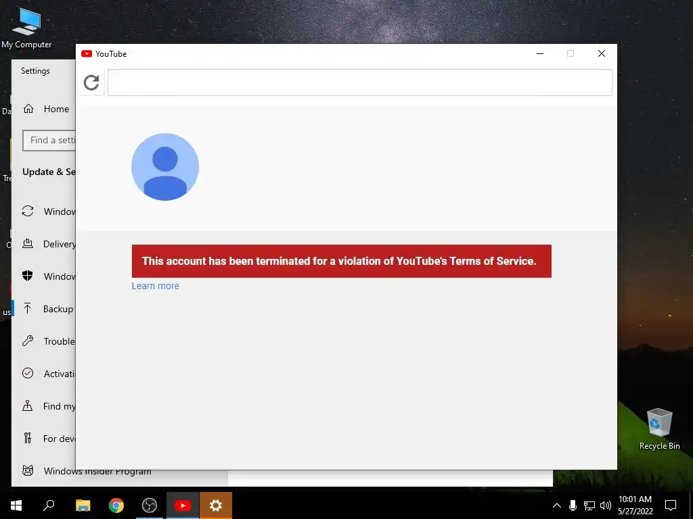Click the YouTube logo in title bar
693x519 pixels.
coord(87,54)
